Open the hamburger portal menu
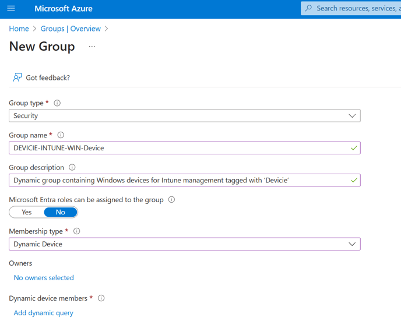This screenshot has width=401, height=328. (x=11, y=8)
